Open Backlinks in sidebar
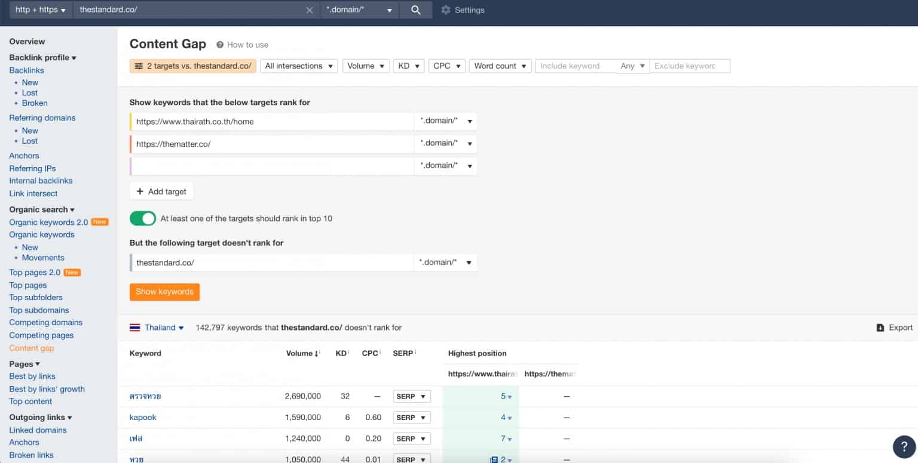Screen dimensions: 918x463 (26, 70)
